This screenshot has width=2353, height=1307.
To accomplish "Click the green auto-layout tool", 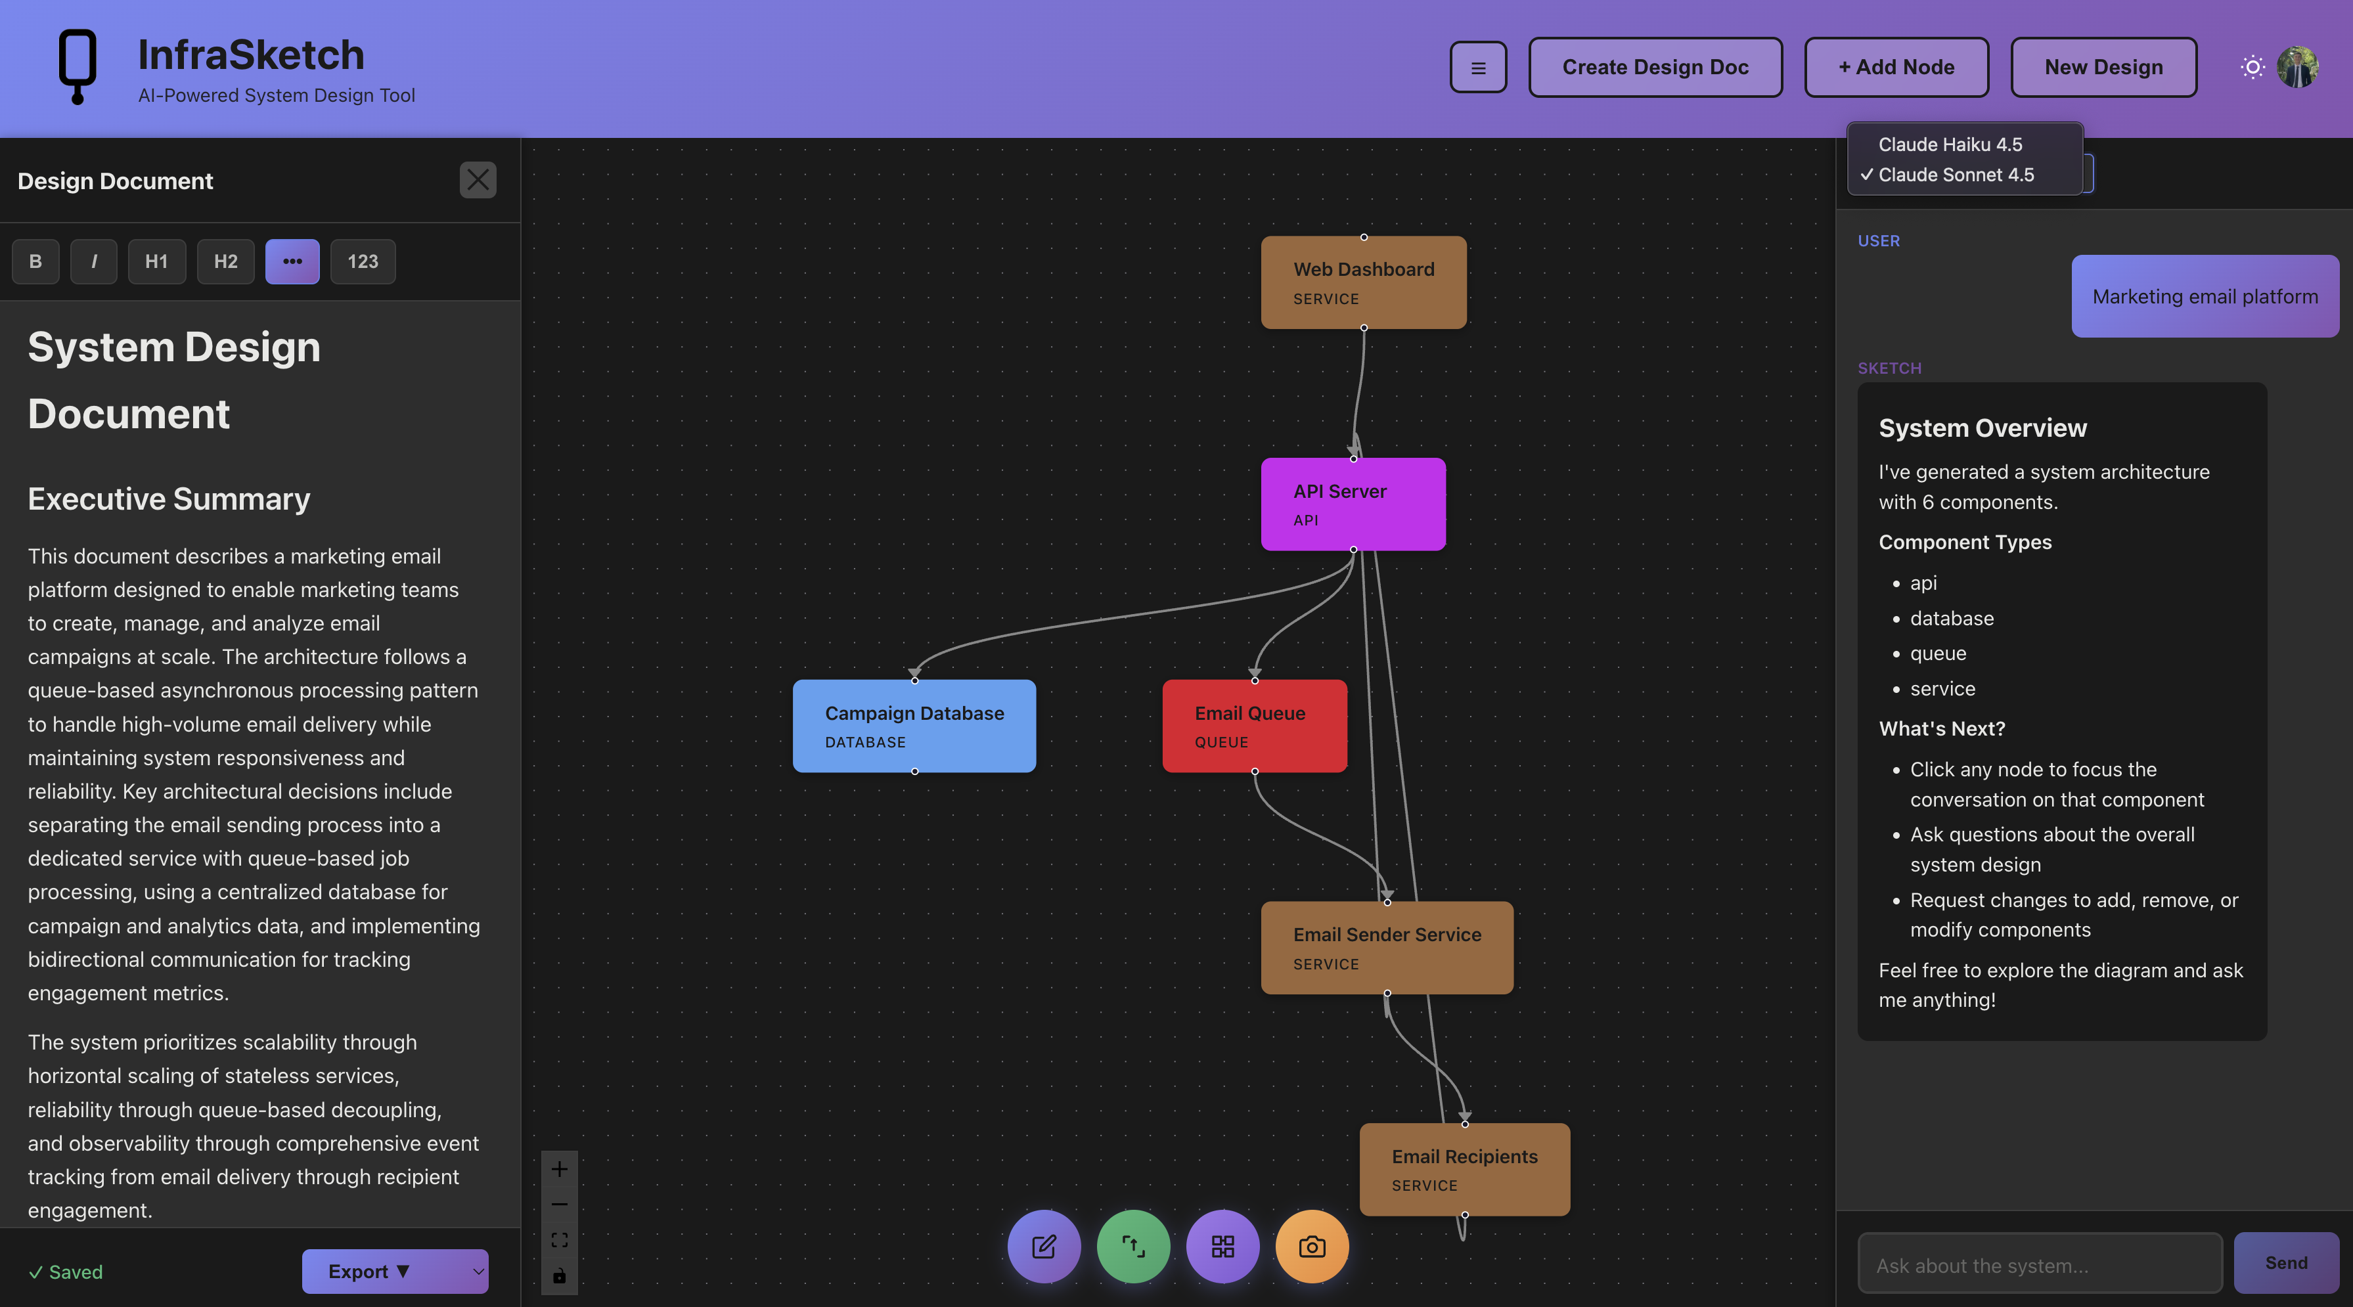I will 1134,1247.
